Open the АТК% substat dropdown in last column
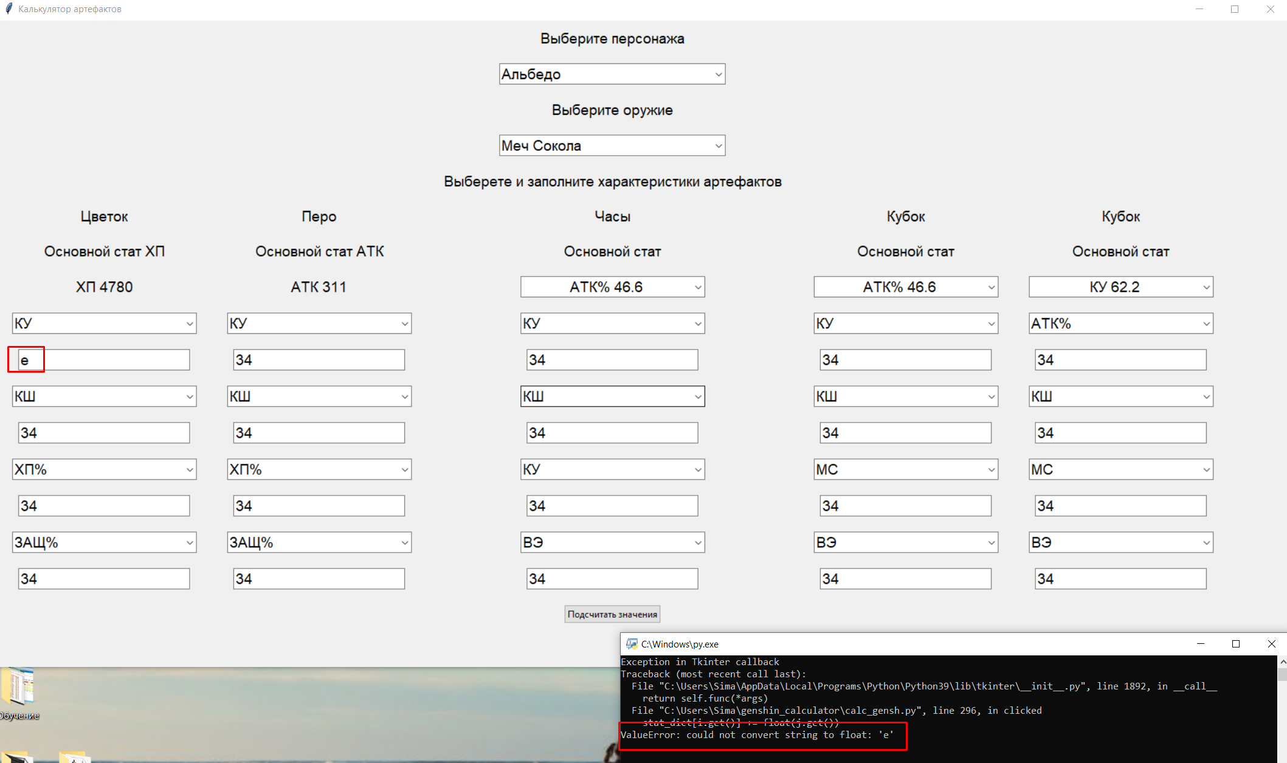 click(x=1120, y=323)
